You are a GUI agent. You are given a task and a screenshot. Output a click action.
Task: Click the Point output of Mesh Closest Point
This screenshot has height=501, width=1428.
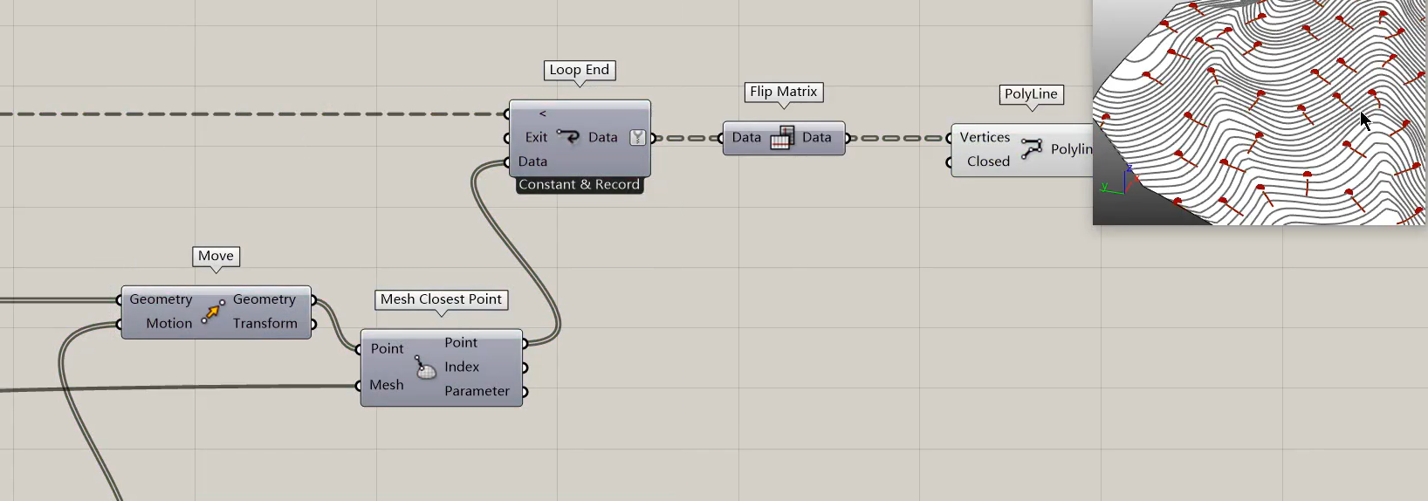coord(461,343)
